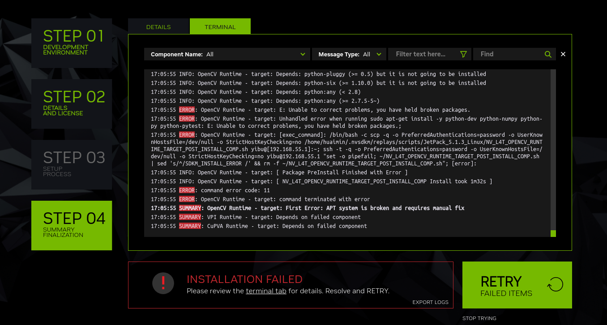Go to Step 02 Details and License

tap(72, 104)
